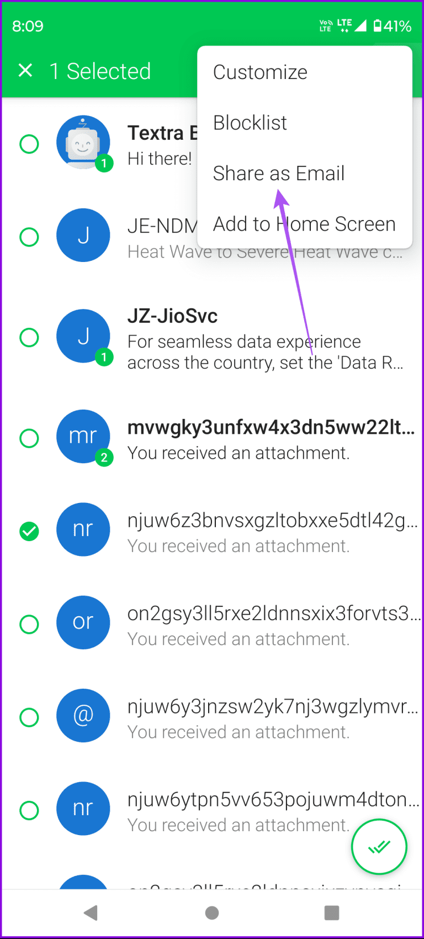The image size is (424, 939).
Task: Exit selection mode with the X button
Action: (25, 71)
